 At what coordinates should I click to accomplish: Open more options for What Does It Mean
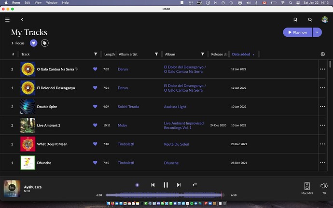pyautogui.click(x=322, y=144)
